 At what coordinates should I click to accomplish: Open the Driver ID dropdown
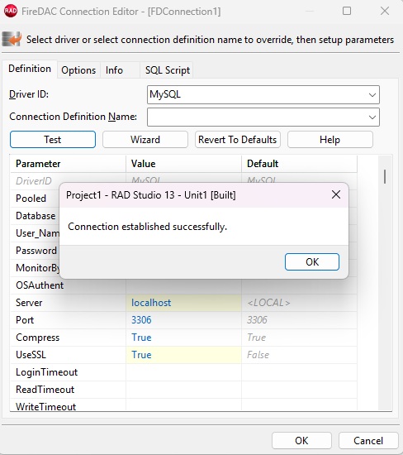click(263, 94)
